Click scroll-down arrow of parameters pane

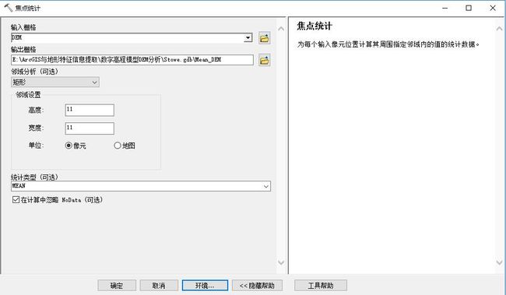(281, 262)
